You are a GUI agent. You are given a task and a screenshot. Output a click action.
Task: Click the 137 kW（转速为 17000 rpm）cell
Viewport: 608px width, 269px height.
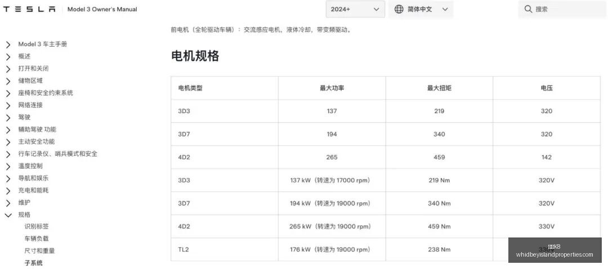tap(332, 180)
